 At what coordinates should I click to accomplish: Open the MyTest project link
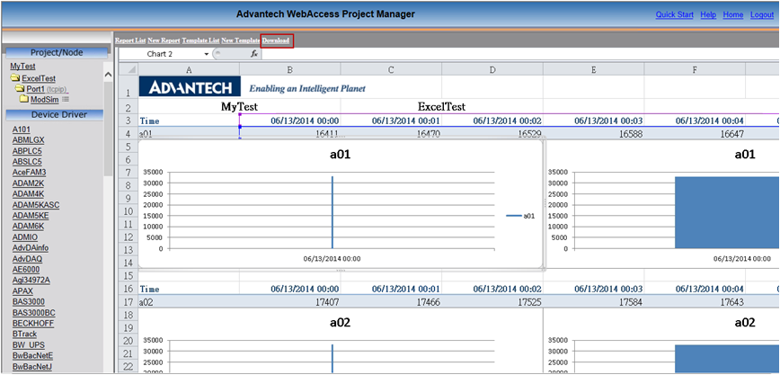point(22,67)
